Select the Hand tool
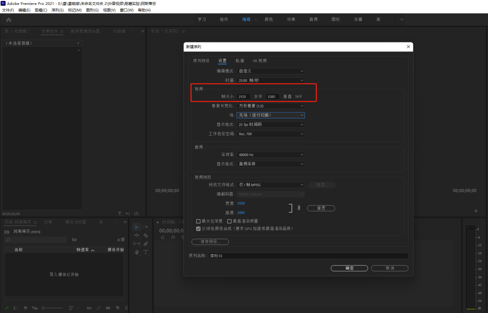488x313 pixels. click(x=136, y=252)
